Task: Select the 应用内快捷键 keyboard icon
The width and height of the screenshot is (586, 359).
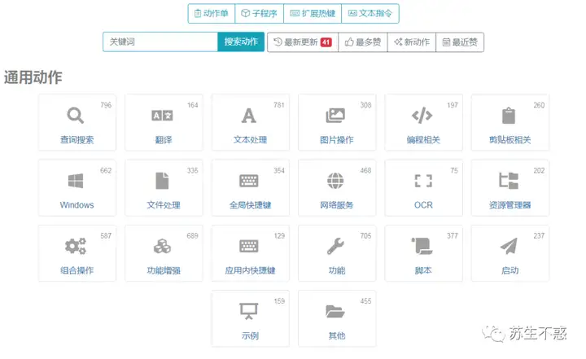Action: pyautogui.click(x=249, y=246)
